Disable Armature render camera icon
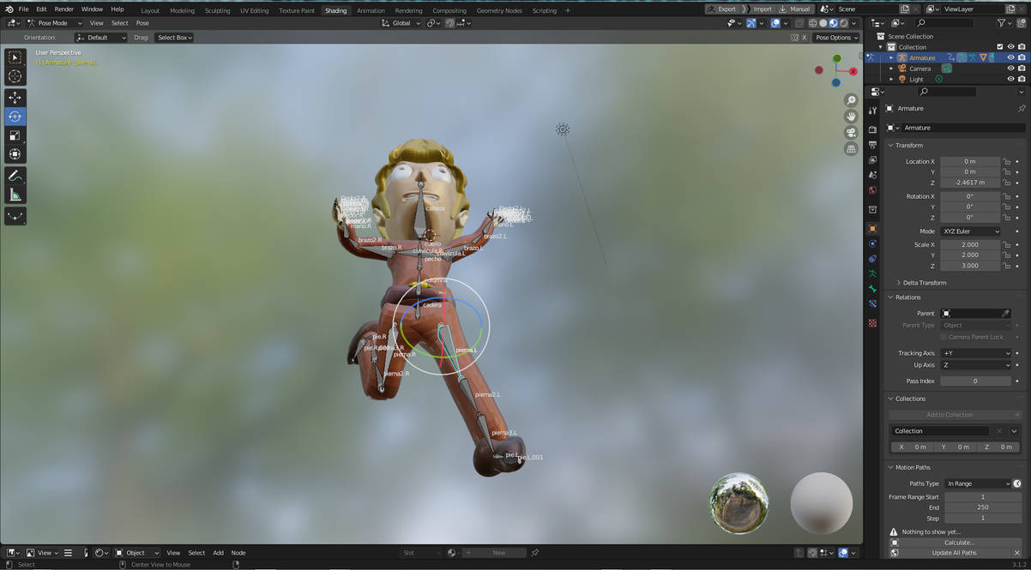This screenshot has height=570, width=1031. (1022, 58)
